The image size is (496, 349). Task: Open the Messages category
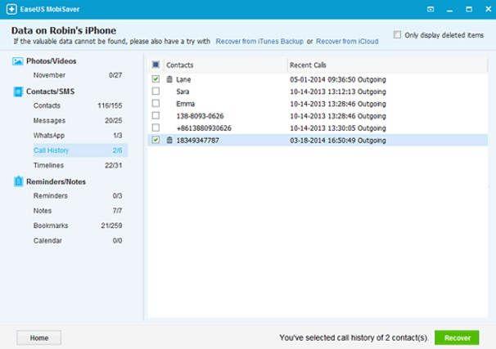(49, 120)
